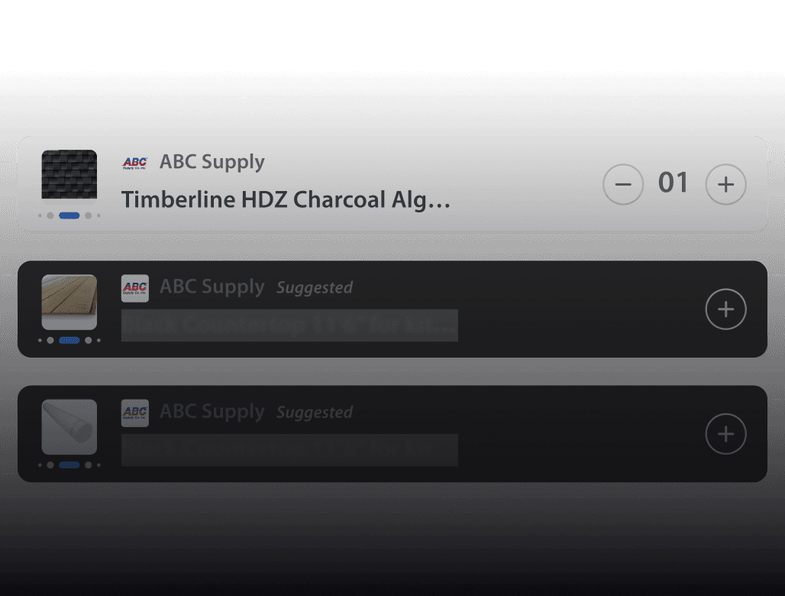
Task: Open the charcoal shingle thumbnail image
Action: [69, 177]
